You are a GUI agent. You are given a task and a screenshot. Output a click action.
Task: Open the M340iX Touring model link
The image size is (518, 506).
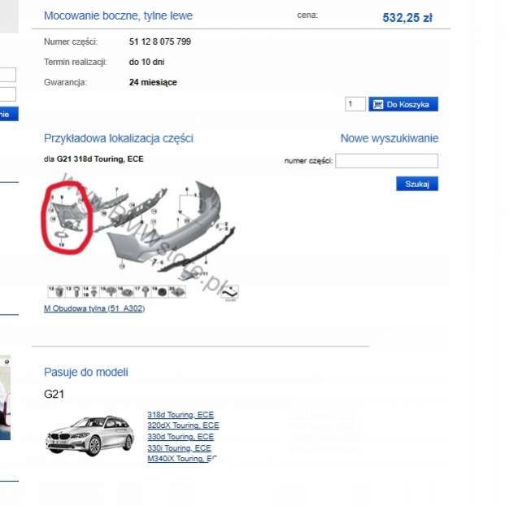[182, 458]
